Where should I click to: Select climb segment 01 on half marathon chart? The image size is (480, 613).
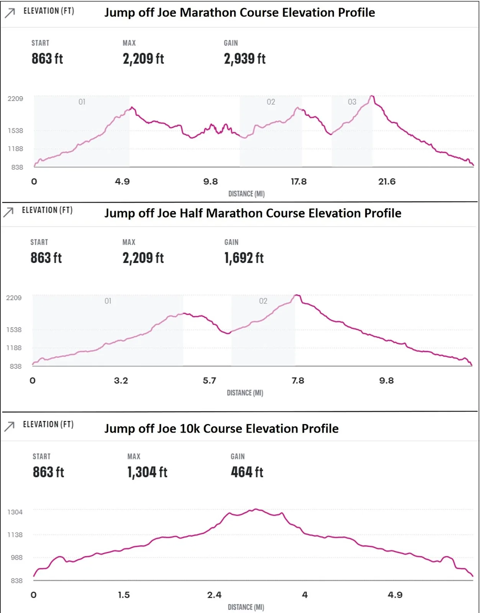tap(108, 330)
